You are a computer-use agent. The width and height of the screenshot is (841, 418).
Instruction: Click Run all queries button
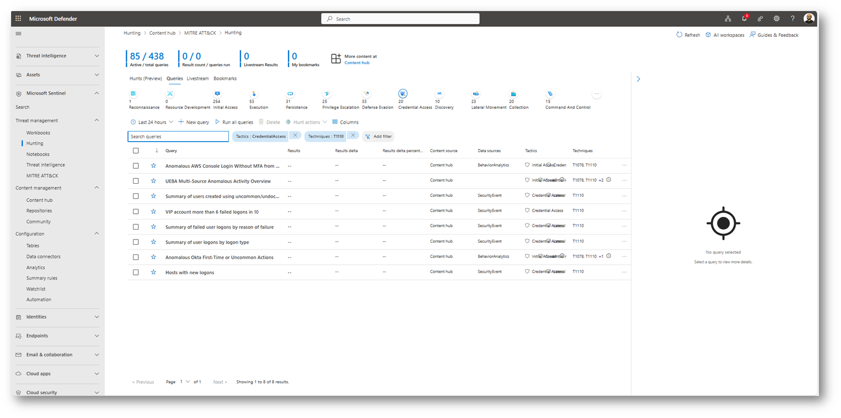point(234,122)
